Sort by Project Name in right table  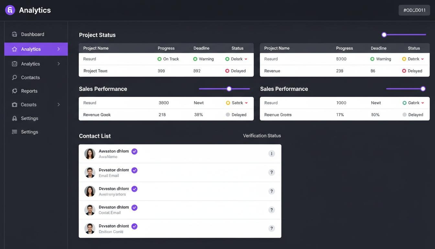tap(277, 48)
